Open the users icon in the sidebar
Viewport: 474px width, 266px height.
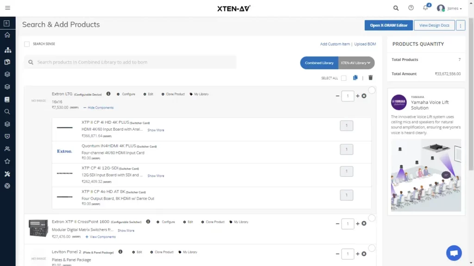[x=7, y=149]
